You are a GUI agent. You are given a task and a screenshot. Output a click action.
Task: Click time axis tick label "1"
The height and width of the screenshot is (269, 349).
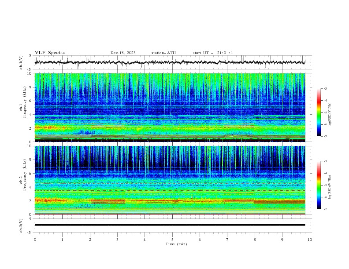pyautogui.click(x=62, y=240)
